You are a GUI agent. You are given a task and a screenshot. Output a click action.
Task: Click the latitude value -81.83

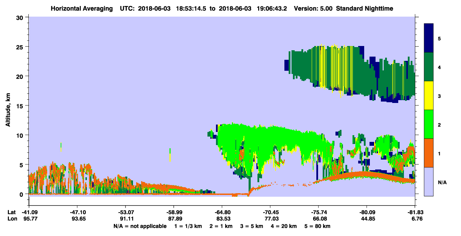[415, 212]
